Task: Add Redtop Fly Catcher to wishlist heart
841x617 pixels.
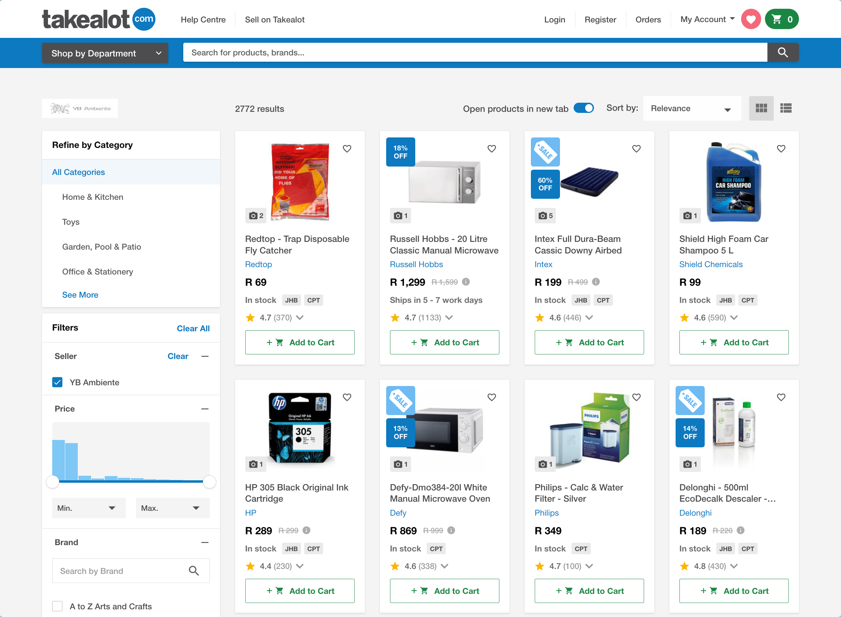Action: [x=347, y=149]
